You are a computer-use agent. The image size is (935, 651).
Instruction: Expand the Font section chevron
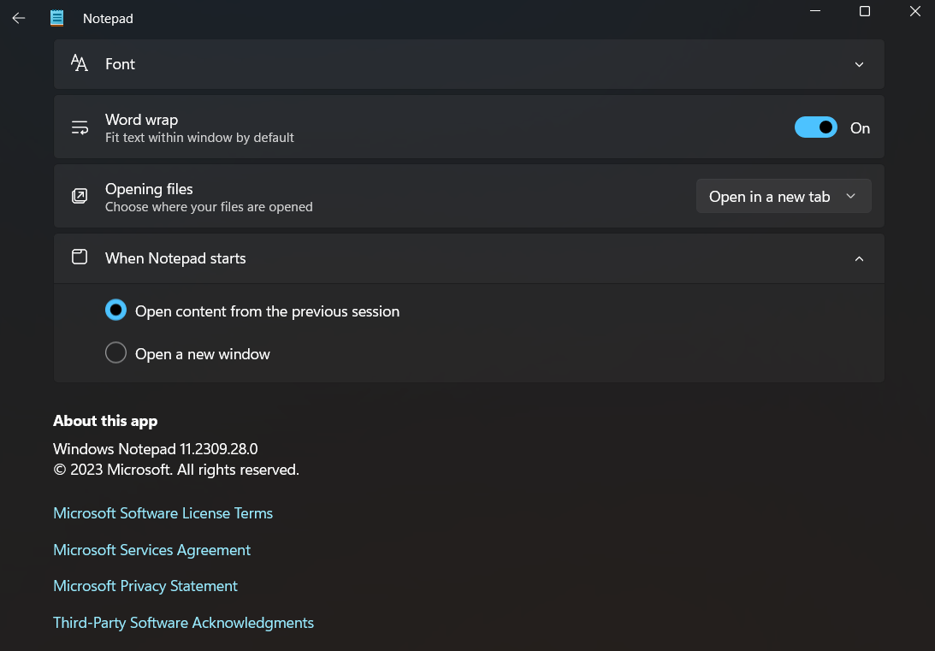[859, 64]
